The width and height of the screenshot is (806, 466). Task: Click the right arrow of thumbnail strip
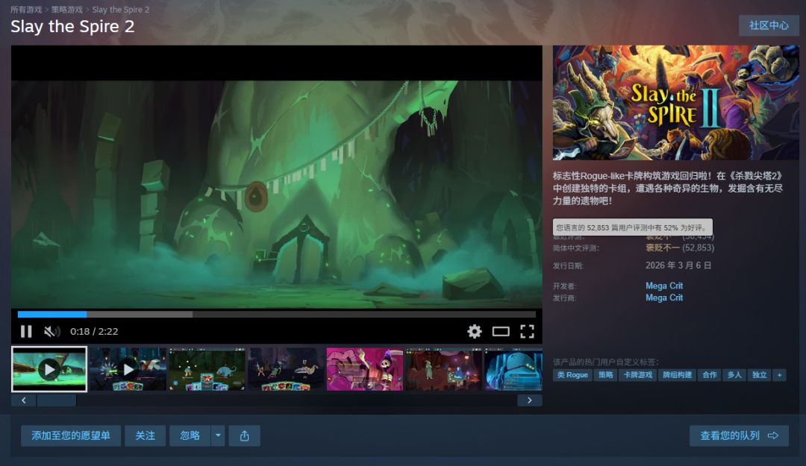pyautogui.click(x=529, y=400)
